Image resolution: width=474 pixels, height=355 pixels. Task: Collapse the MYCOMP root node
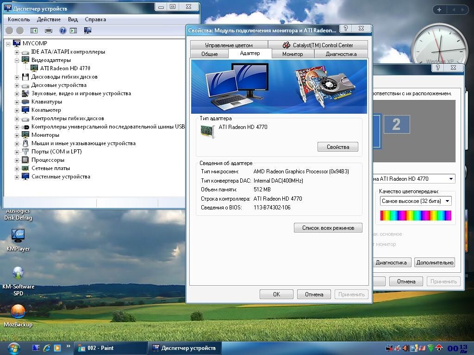(8, 44)
